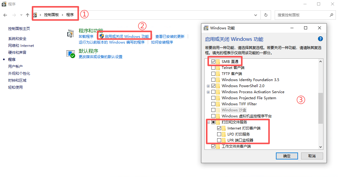Open 网络和 Internet category

[x=21, y=46]
